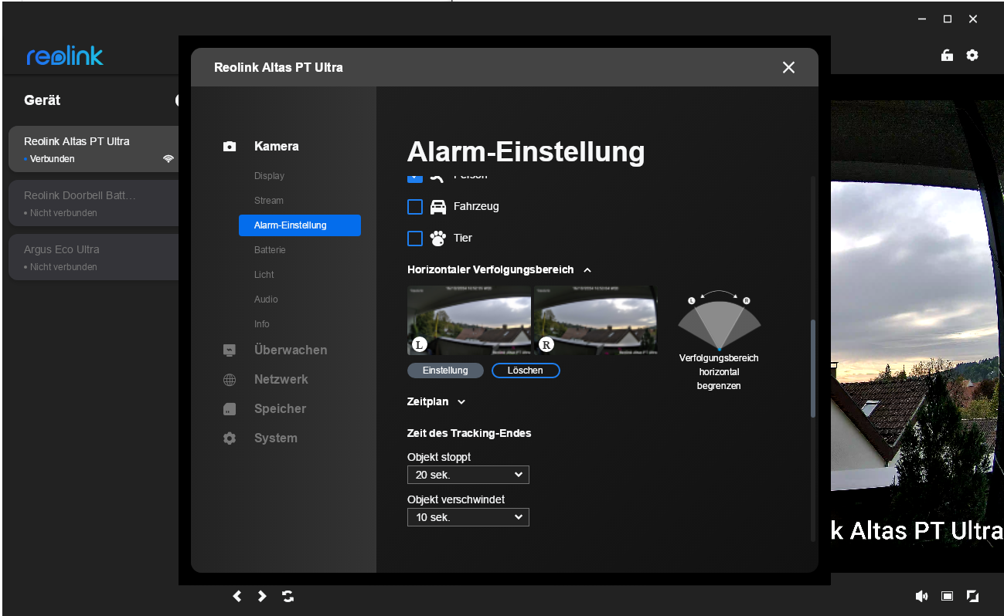
Task: Click the single-view layout icon
Action: 947,596
